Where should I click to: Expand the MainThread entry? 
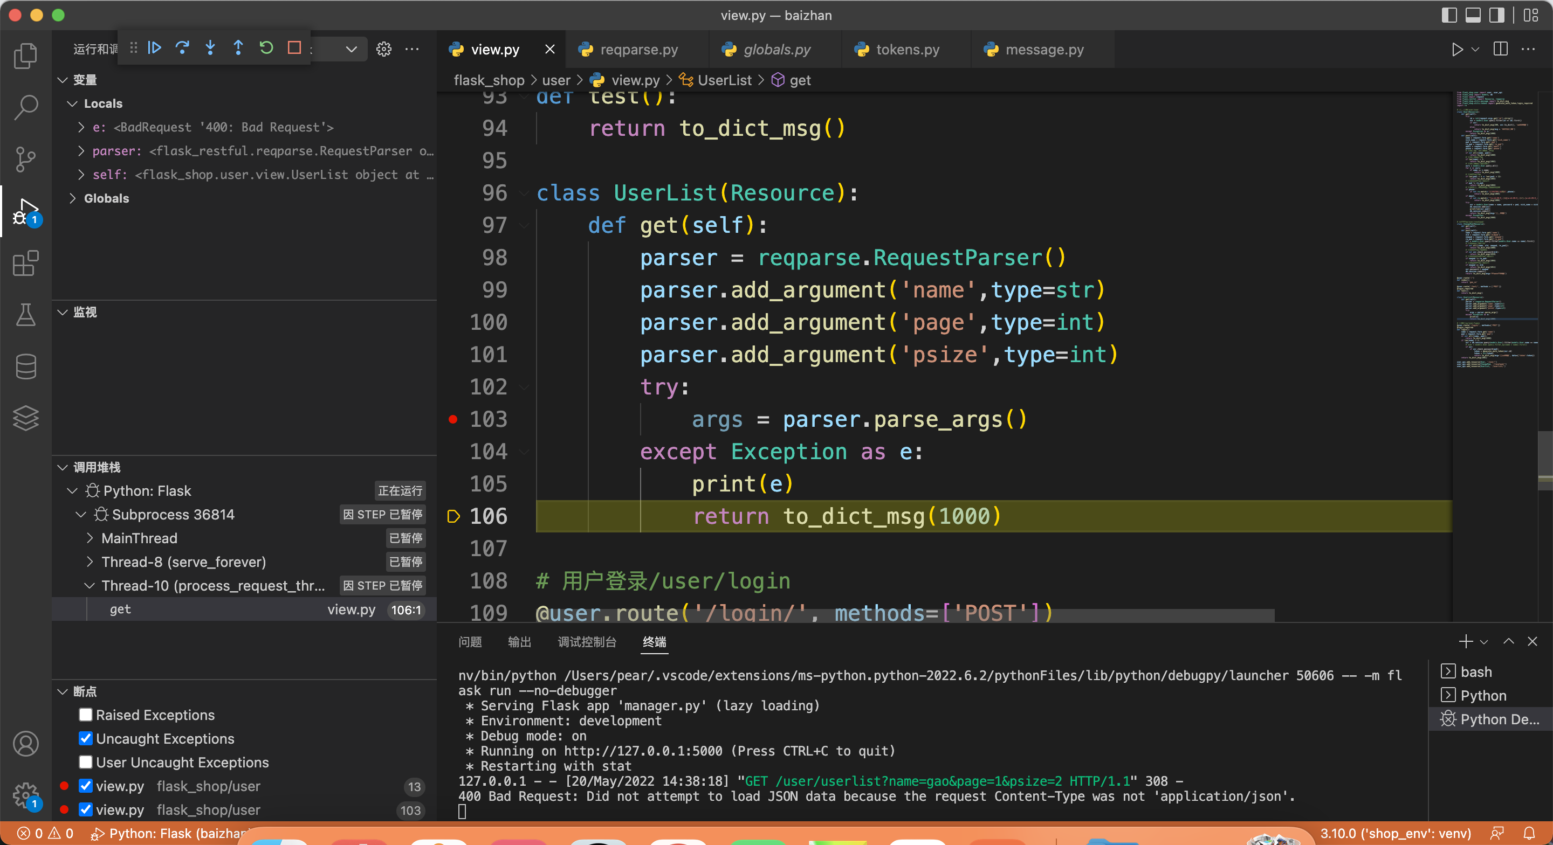pos(90,538)
